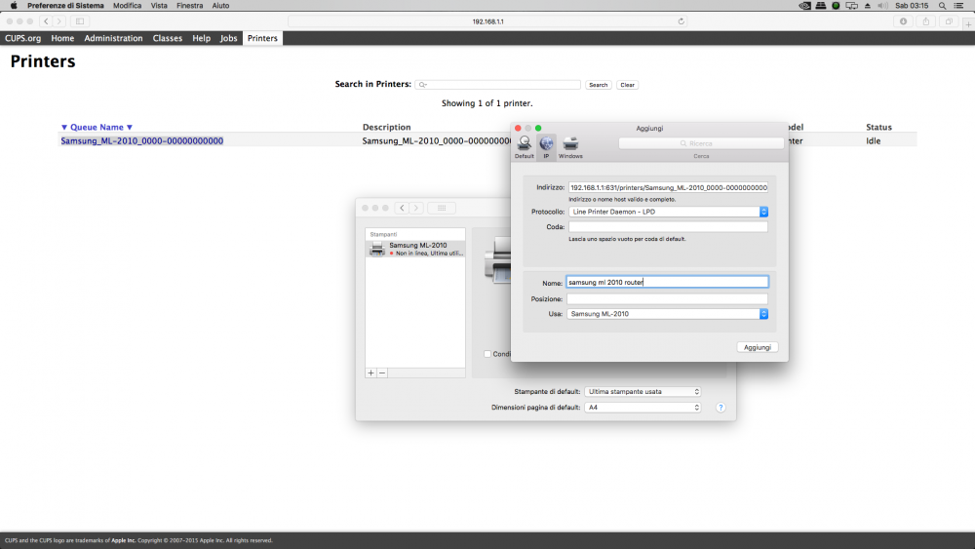The height and width of the screenshot is (549, 975).
Task: Click the Nome name field
Action: [x=667, y=282]
